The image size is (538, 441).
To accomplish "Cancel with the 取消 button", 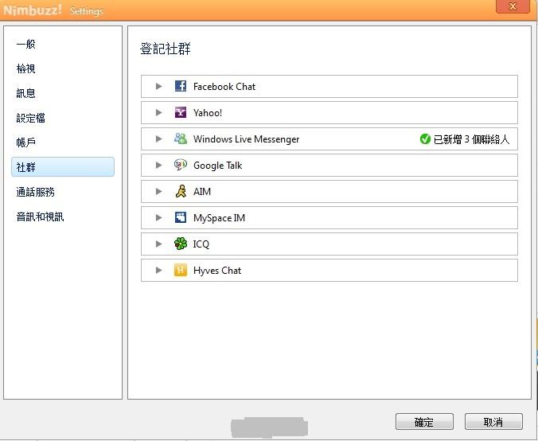I will pyautogui.click(x=493, y=422).
